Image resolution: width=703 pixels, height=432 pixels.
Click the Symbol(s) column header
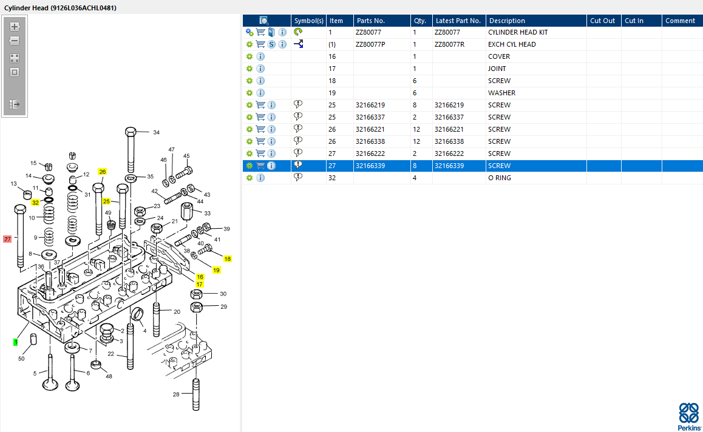click(308, 21)
